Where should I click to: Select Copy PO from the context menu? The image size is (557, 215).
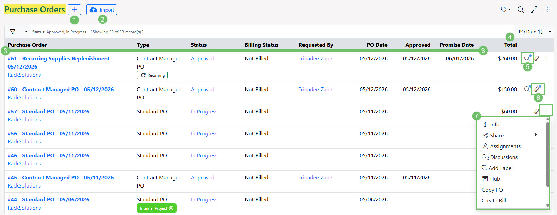tap(492, 190)
